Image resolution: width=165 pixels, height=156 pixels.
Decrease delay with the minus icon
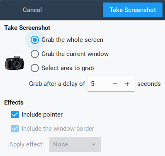[115, 84]
